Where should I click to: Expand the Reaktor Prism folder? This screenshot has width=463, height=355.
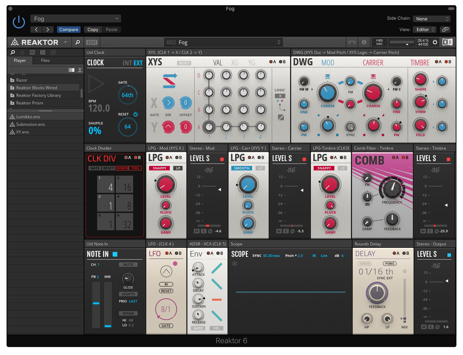(x=43, y=103)
